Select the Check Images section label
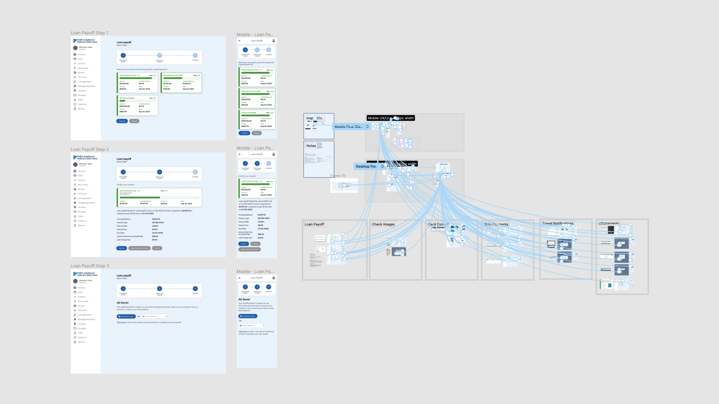Screen dimensions: 719x404 point(383,224)
